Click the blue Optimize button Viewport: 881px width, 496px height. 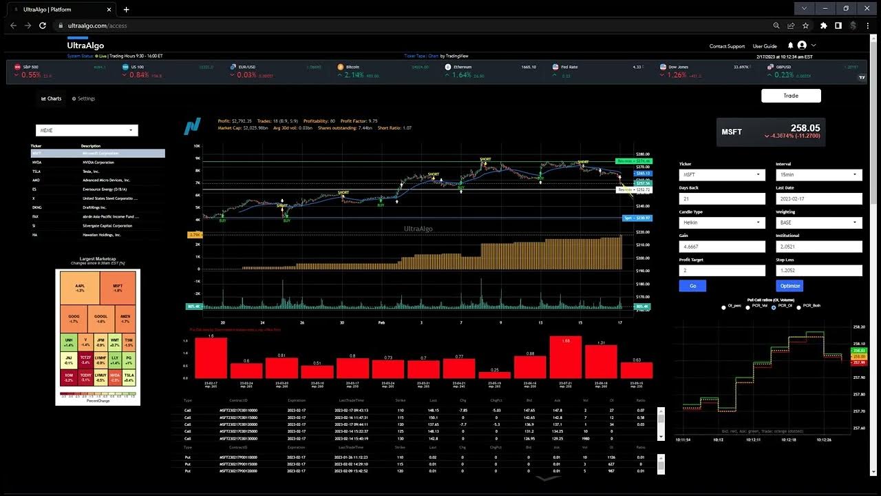pos(789,286)
